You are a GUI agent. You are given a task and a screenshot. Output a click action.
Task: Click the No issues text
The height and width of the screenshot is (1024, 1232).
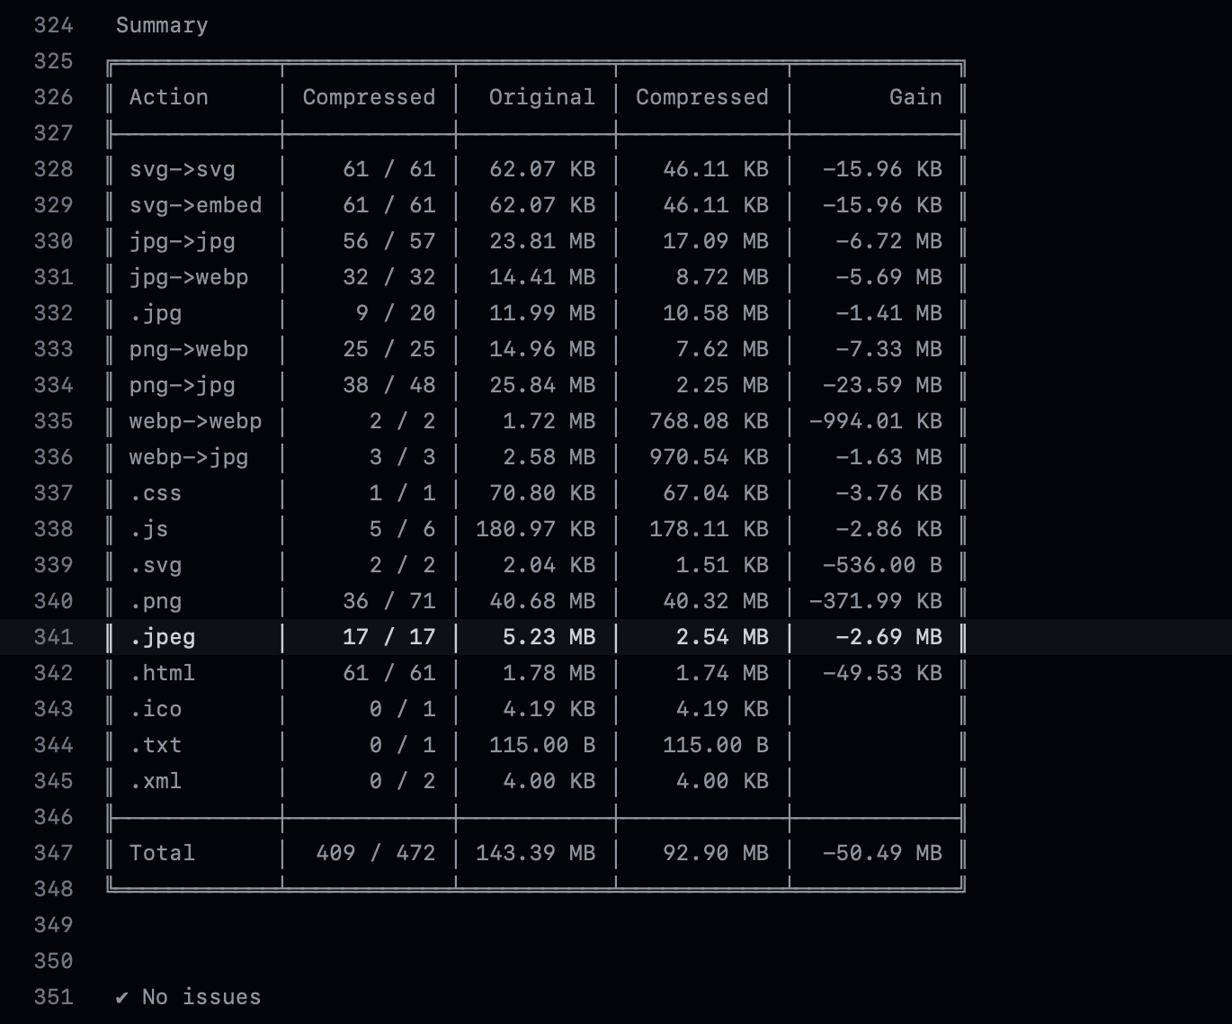coord(201,997)
